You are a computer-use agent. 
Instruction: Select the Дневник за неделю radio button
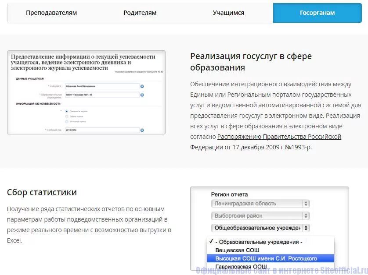(x=67, y=112)
